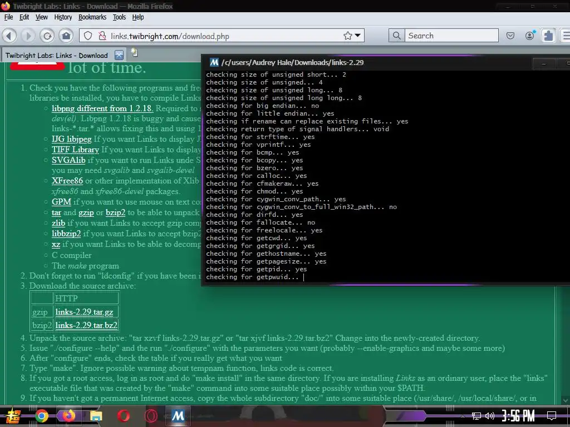Open the View menu
Viewport: 570px width, 427px height.
(x=41, y=17)
